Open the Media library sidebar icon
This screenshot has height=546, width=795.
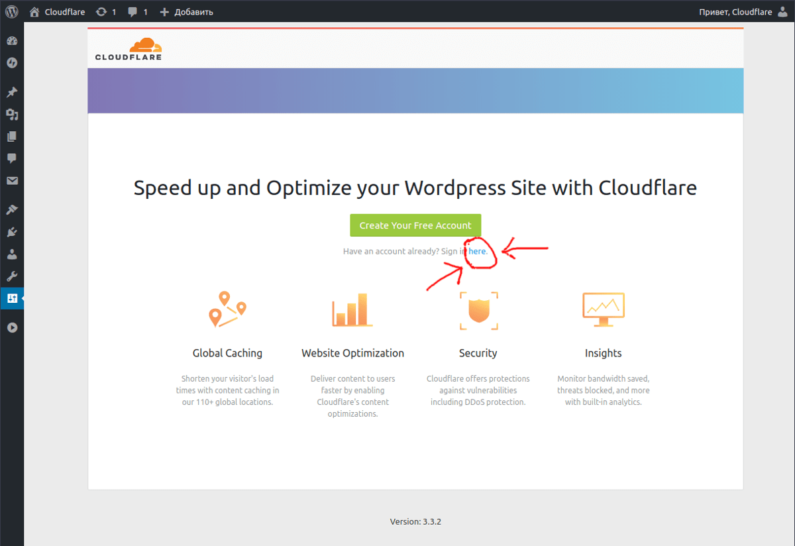tap(12, 115)
